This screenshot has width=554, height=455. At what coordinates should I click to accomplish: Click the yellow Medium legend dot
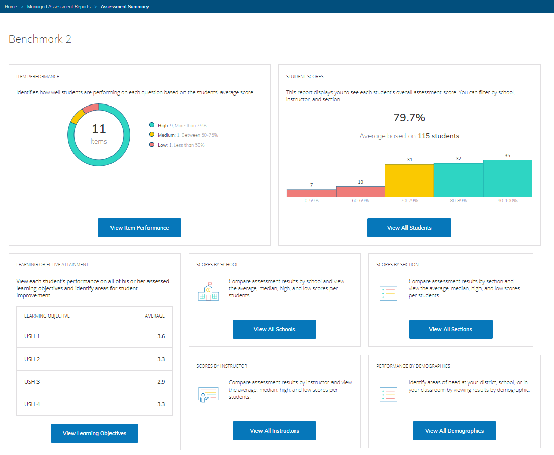[152, 135]
